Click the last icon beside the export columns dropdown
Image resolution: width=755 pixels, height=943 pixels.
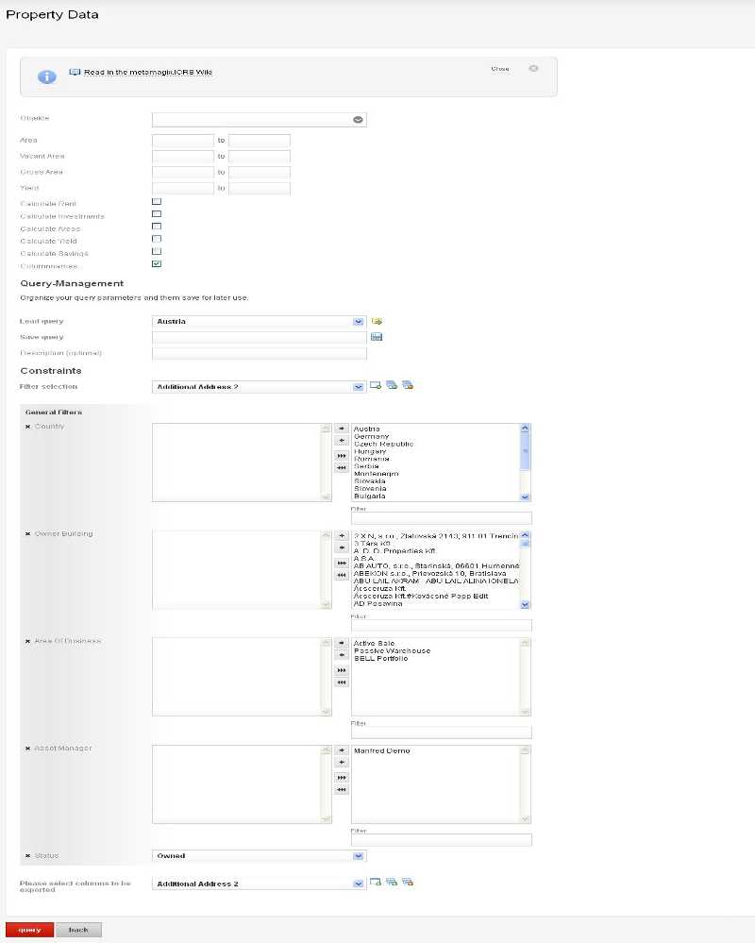point(408,882)
